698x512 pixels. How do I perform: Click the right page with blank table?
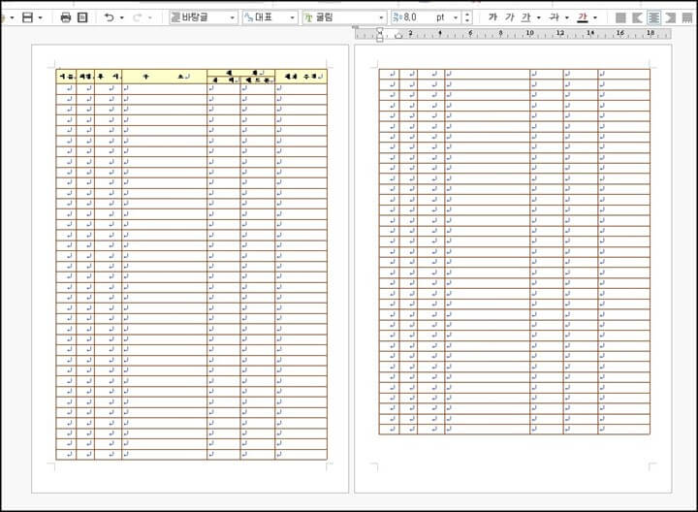(x=513, y=269)
